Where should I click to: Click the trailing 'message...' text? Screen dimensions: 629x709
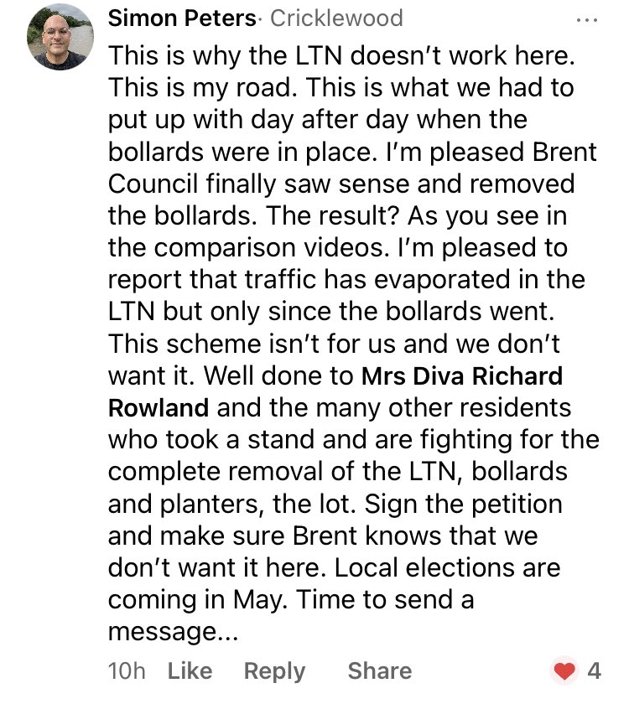click(173, 632)
